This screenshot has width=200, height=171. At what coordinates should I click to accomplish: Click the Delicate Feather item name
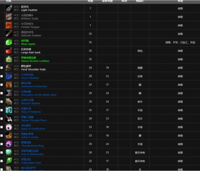click(x=31, y=36)
